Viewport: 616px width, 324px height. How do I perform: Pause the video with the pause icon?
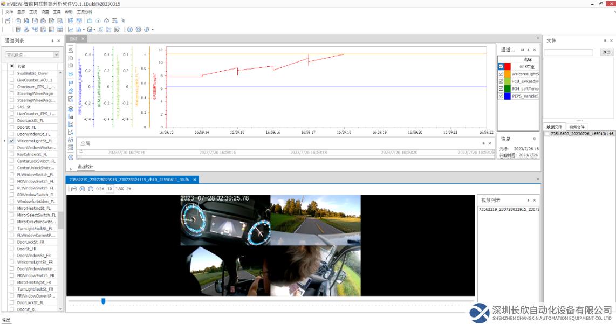pos(82,189)
